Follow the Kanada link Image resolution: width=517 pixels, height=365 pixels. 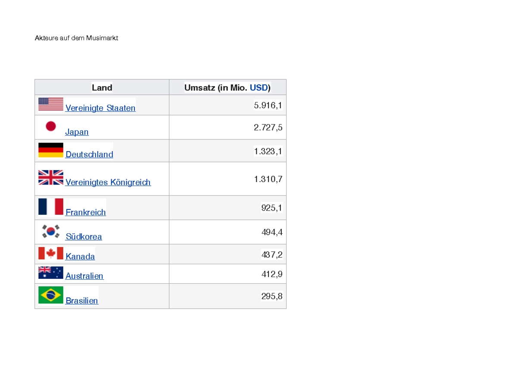[x=80, y=257]
